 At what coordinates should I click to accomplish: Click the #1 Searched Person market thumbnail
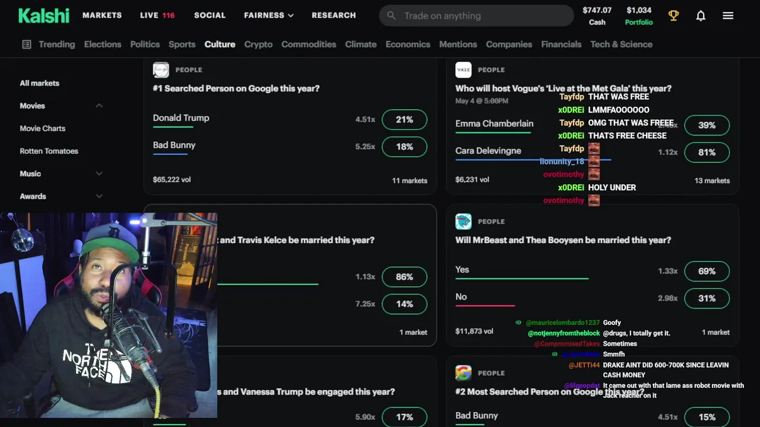[x=161, y=70]
